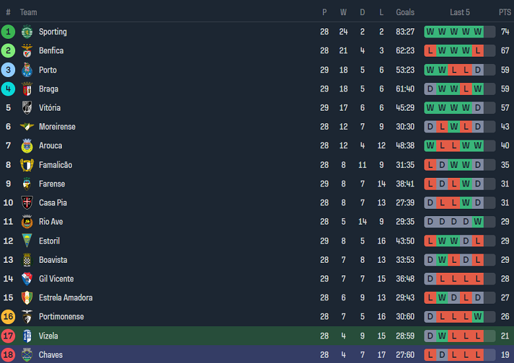Image resolution: width=514 pixels, height=363 pixels.
Task: Click Rio Ave's most recent win result
Action: (x=478, y=221)
